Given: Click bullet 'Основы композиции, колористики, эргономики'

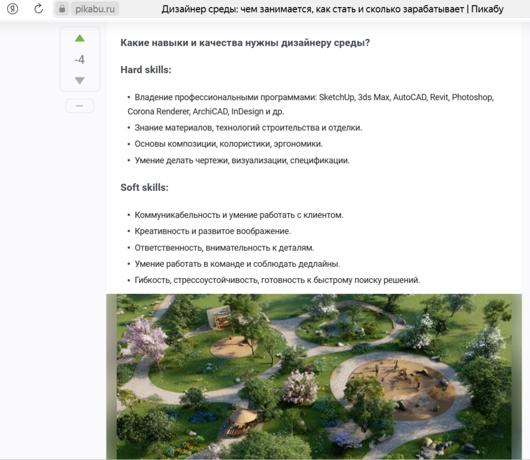Looking at the screenshot, I should [228, 144].
